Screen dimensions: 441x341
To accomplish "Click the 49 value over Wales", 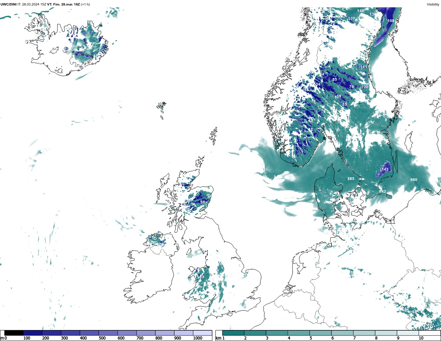I will [202, 277].
